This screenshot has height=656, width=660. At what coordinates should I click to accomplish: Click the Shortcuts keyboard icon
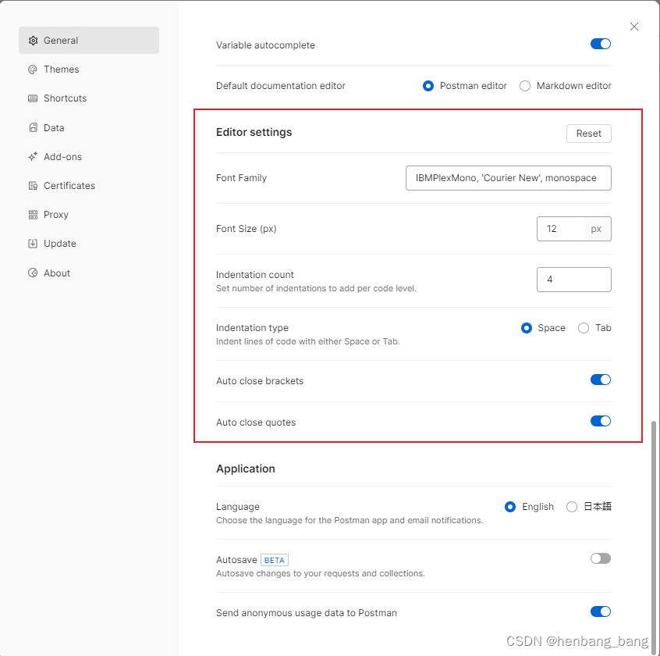[33, 98]
